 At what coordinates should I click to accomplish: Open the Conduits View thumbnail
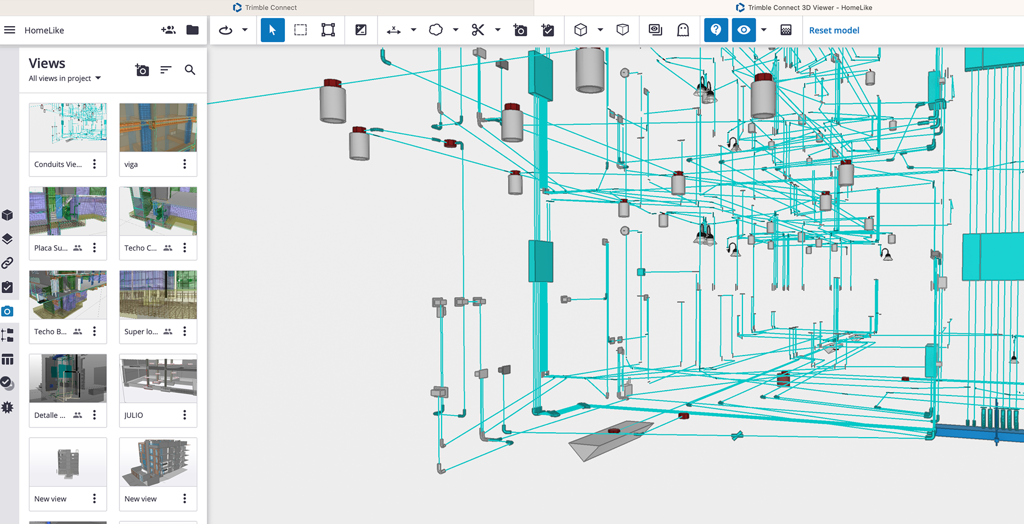click(x=68, y=127)
